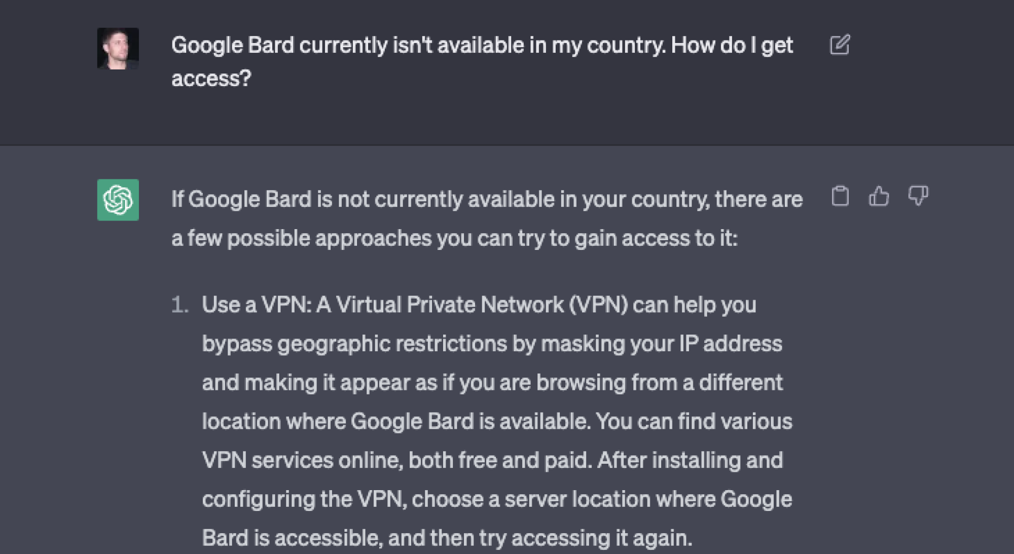This screenshot has width=1014, height=554.
Task: Click the user's question mentioning Google Bard
Action: click(482, 46)
